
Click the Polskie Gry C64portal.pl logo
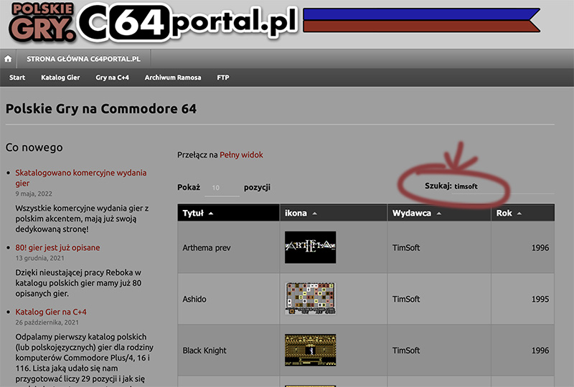click(153, 22)
